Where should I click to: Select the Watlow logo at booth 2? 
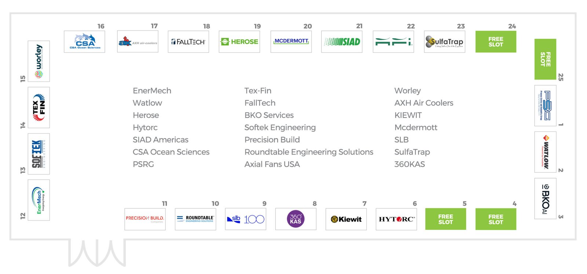click(x=545, y=152)
